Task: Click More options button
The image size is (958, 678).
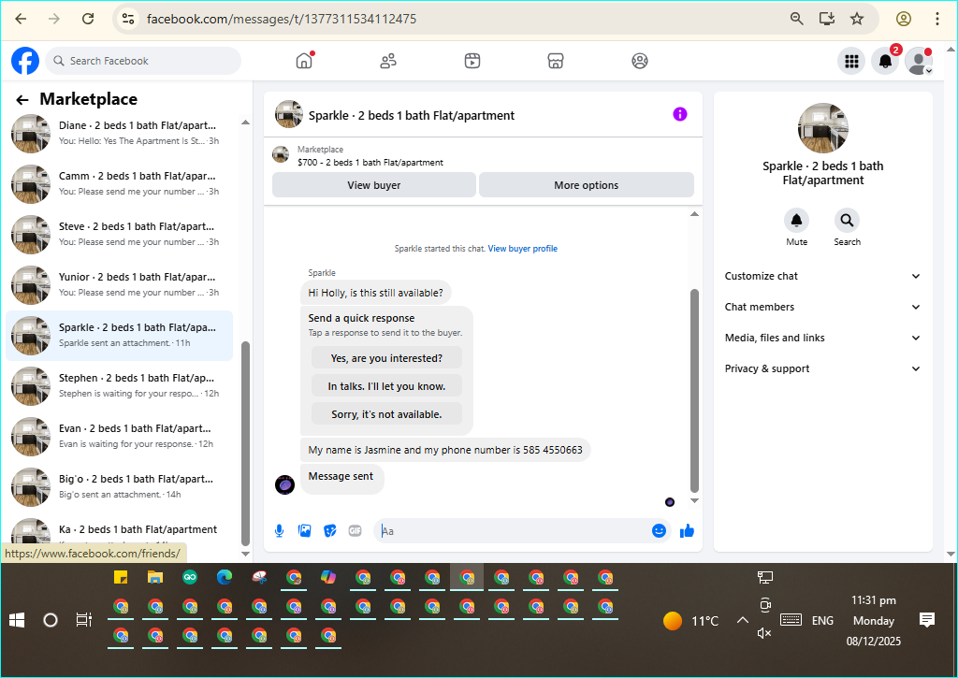Action: point(586,185)
